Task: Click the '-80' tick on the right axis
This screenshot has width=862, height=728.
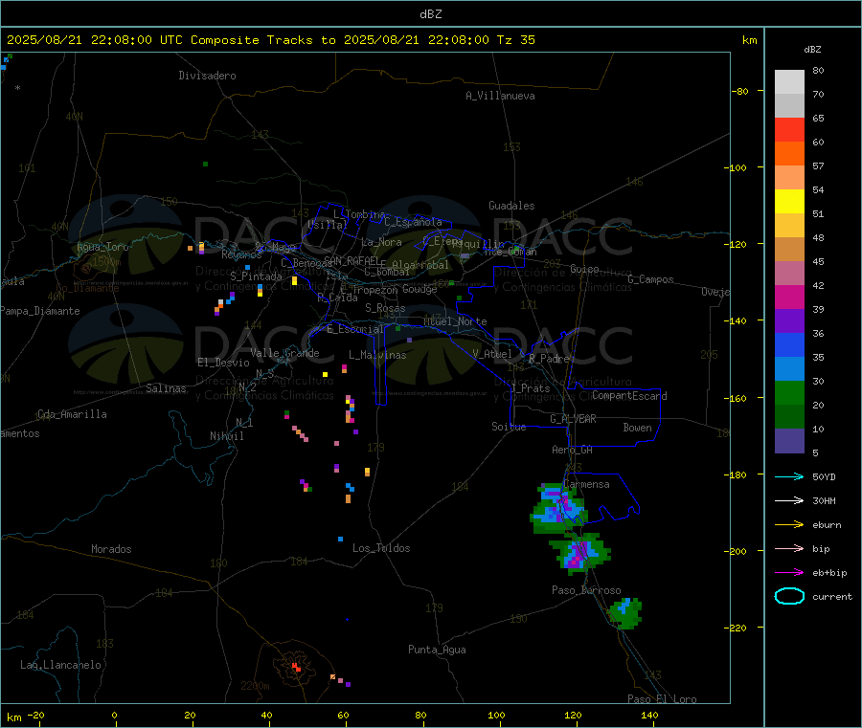Action: 740,91
